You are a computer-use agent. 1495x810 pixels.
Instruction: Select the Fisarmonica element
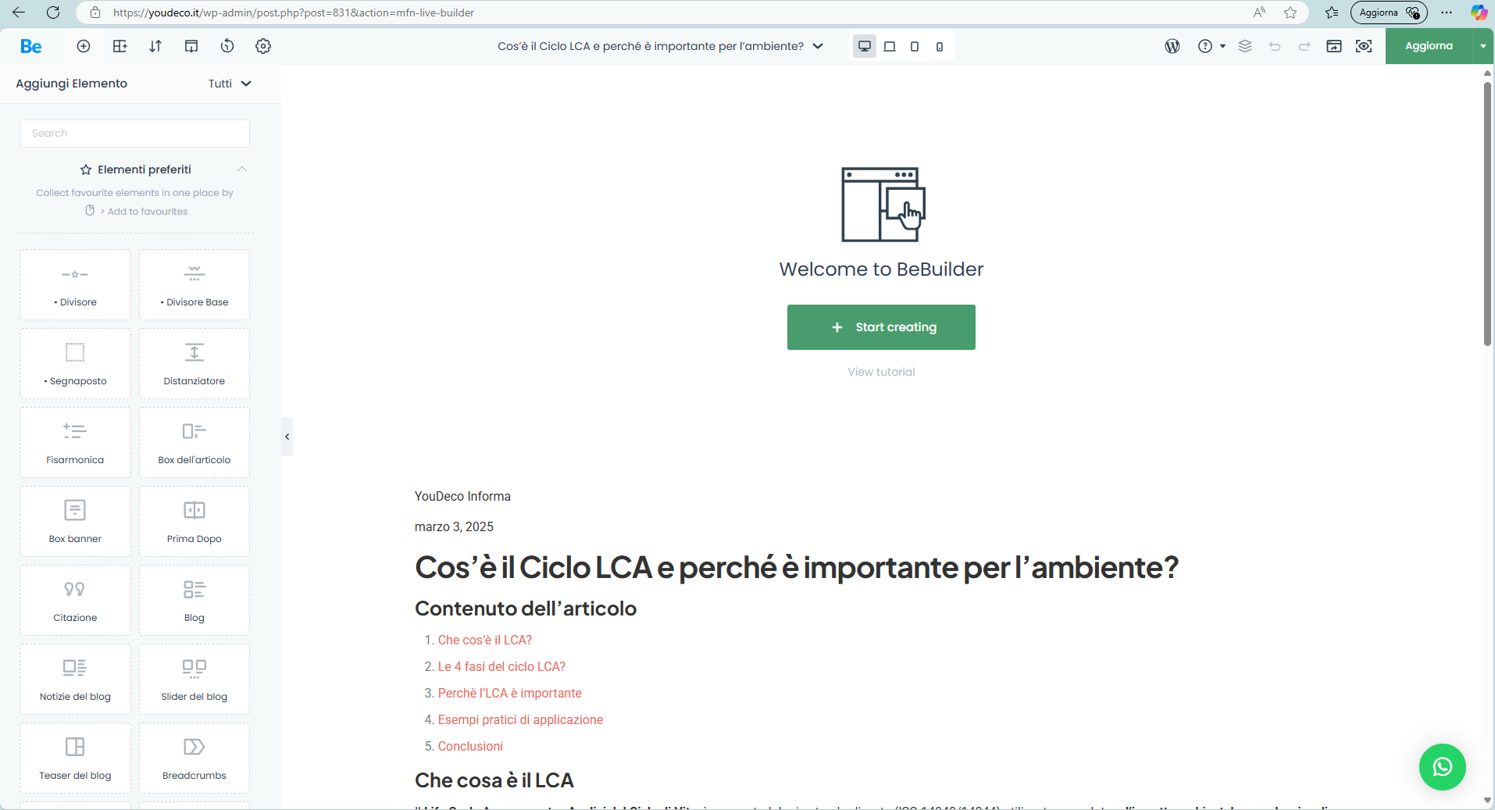75,442
